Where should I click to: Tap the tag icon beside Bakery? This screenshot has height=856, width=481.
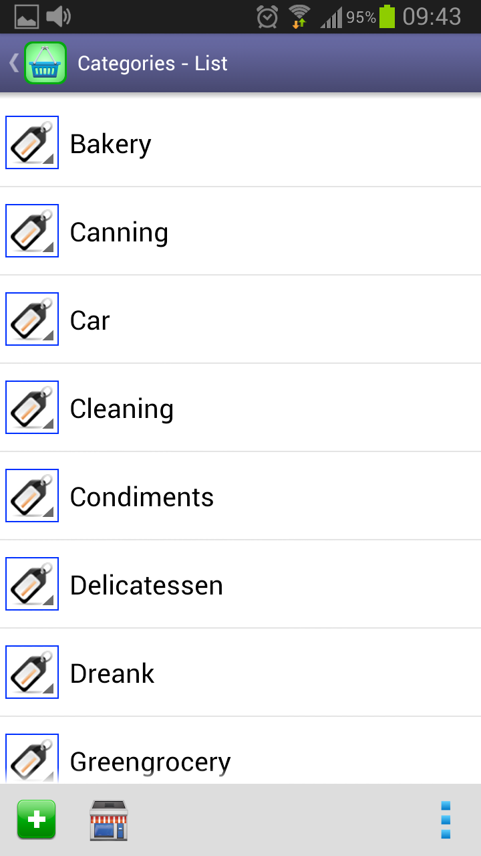[x=32, y=142]
